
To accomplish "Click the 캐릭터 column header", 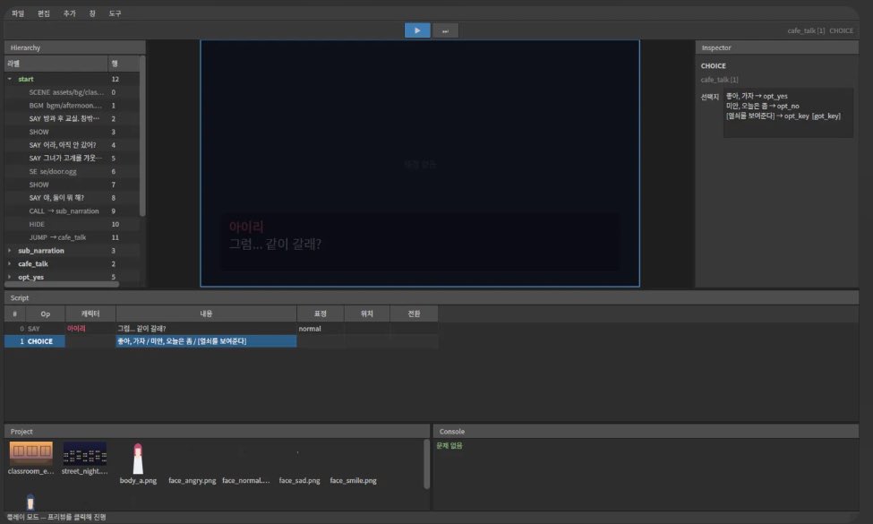I will (x=90, y=314).
